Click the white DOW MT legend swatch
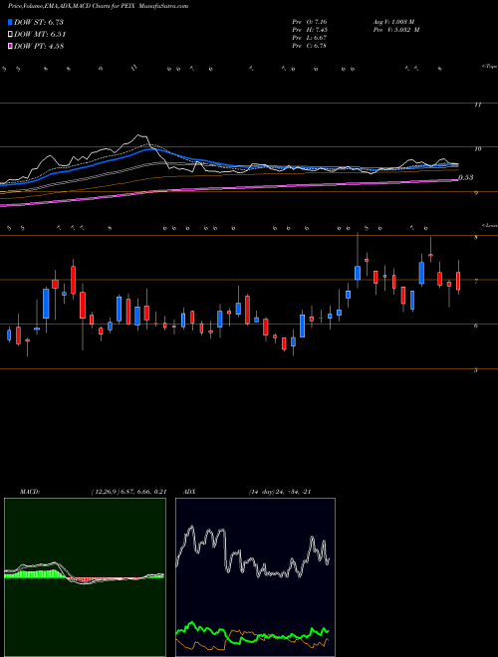Screen dimensions: 498x657 pyautogui.click(x=10, y=35)
